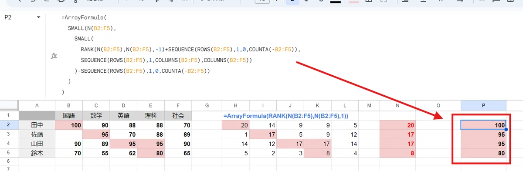Open the name box dropdown arrow
The height and width of the screenshot is (171, 523).
click(38, 18)
